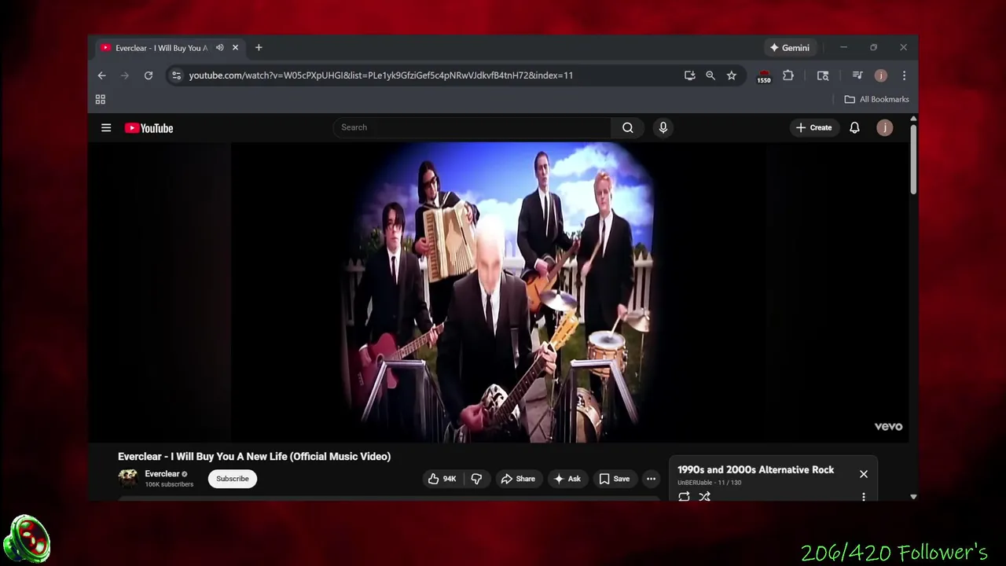1006x566 pixels.
Task: Click the page vertical scrollbar thumb
Action: [x=912, y=158]
